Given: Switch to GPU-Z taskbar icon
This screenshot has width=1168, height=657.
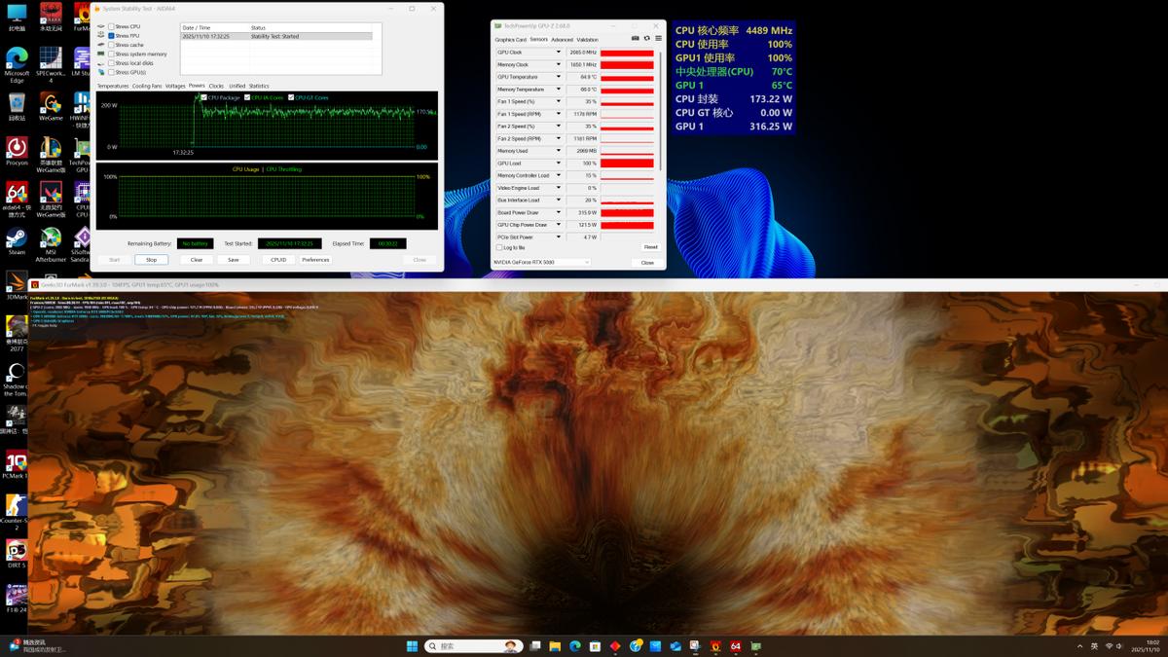Looking at the screenshot, I should point(755,645).
